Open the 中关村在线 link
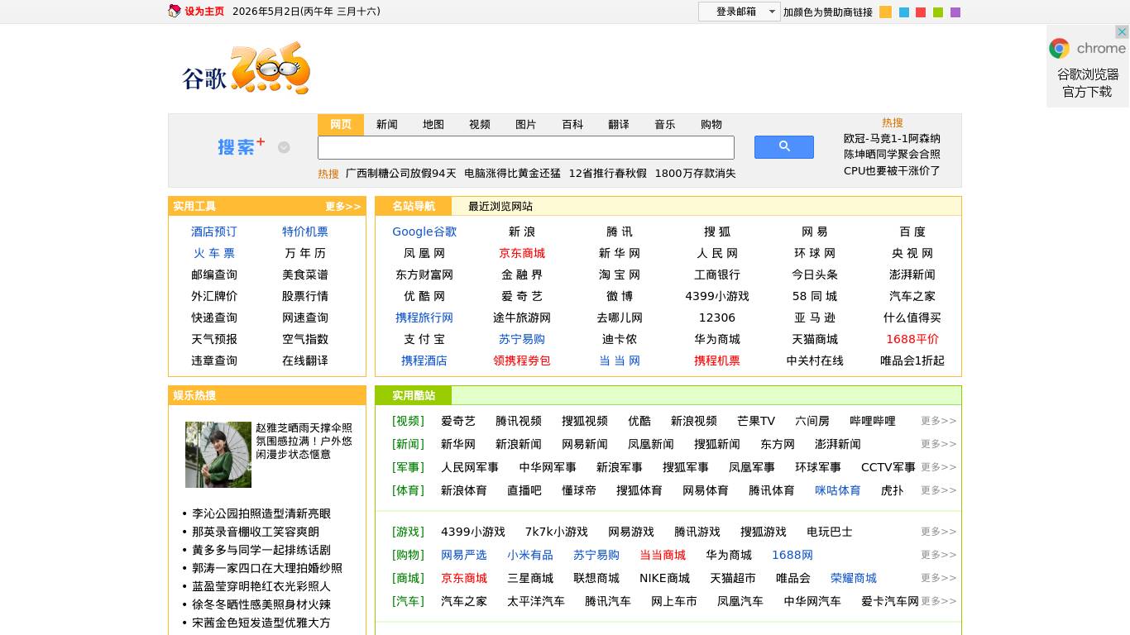This screenshot has width=1130, height=635. click(815, 360)
